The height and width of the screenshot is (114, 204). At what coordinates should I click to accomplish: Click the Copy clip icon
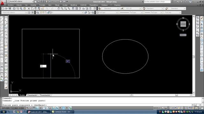click(32, 9)
